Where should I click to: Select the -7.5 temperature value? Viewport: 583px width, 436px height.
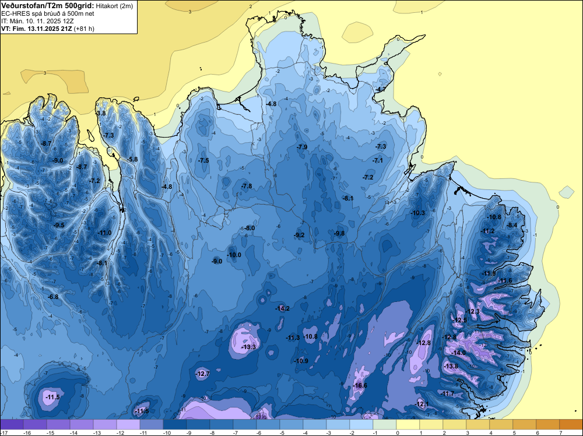point(203,160)
